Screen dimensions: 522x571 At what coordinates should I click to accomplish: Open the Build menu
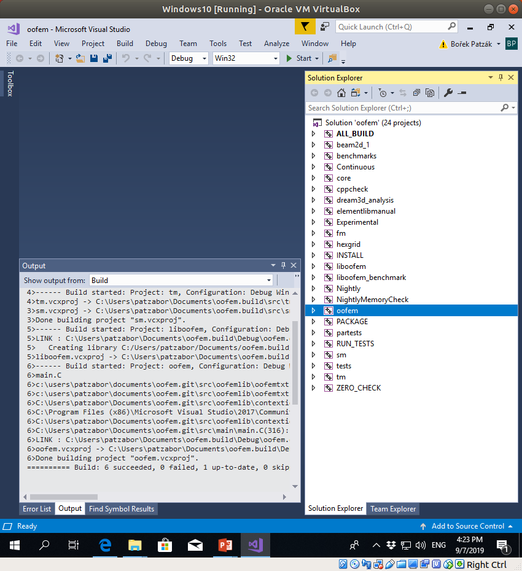pyautogui.click(x=125, y=44)
